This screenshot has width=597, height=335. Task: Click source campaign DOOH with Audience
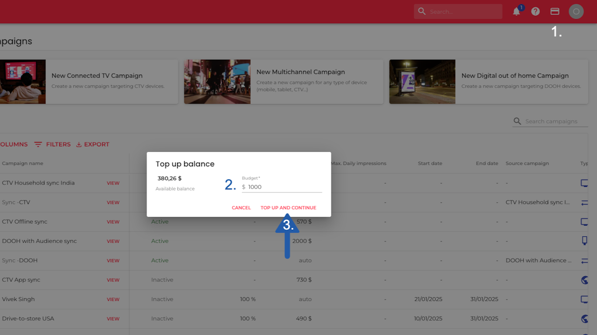coord(538,260)
